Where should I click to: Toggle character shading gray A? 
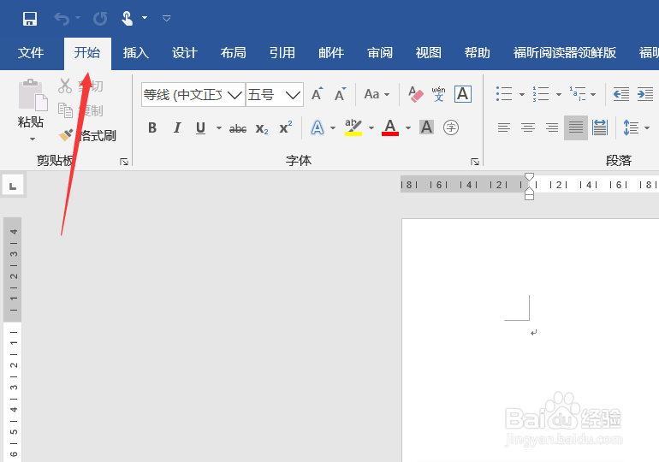(x=426, y=127)
